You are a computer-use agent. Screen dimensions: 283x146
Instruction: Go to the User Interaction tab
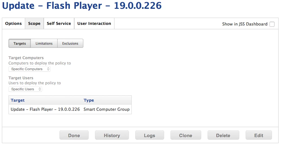tap(94, 24)
